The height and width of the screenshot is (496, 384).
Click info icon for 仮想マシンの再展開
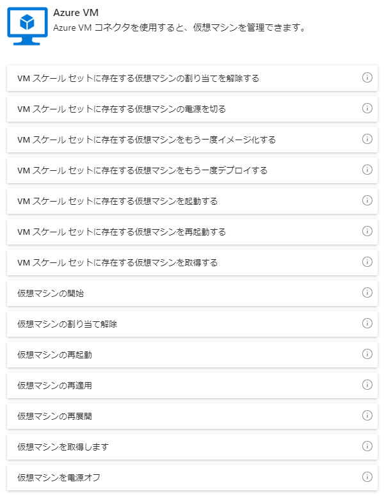[367, 415]
